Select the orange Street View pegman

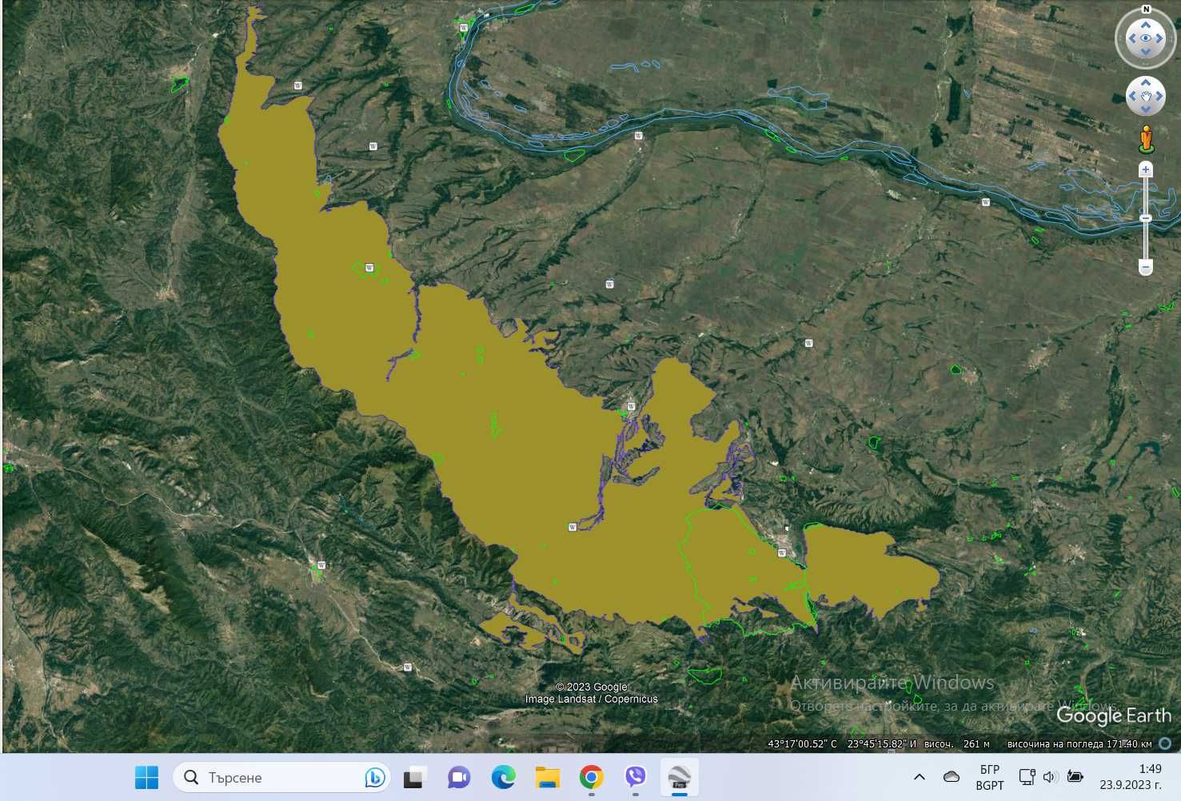coord(1146,139)
